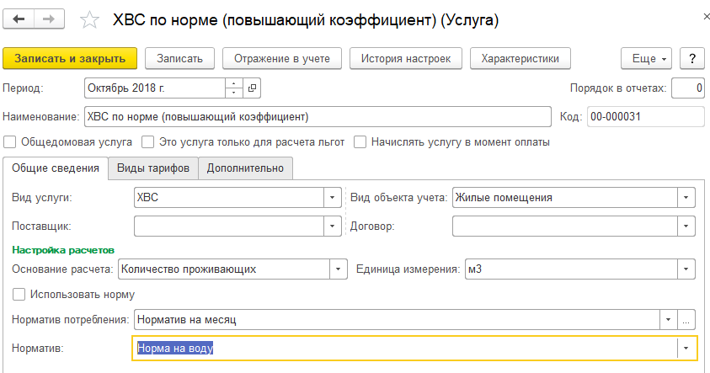This screenshot has width=710, height=373.
Task: Click the question mark help button
Action: point(691,58)
